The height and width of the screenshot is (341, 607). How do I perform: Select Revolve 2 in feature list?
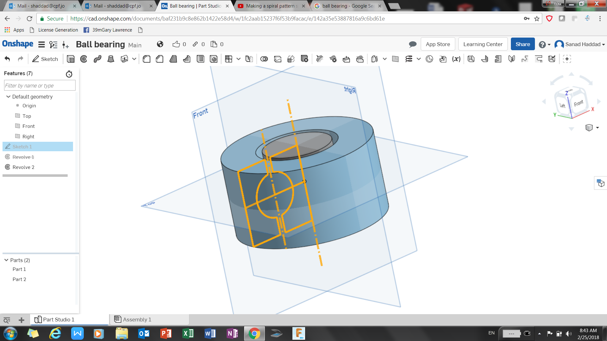[23, 167]
